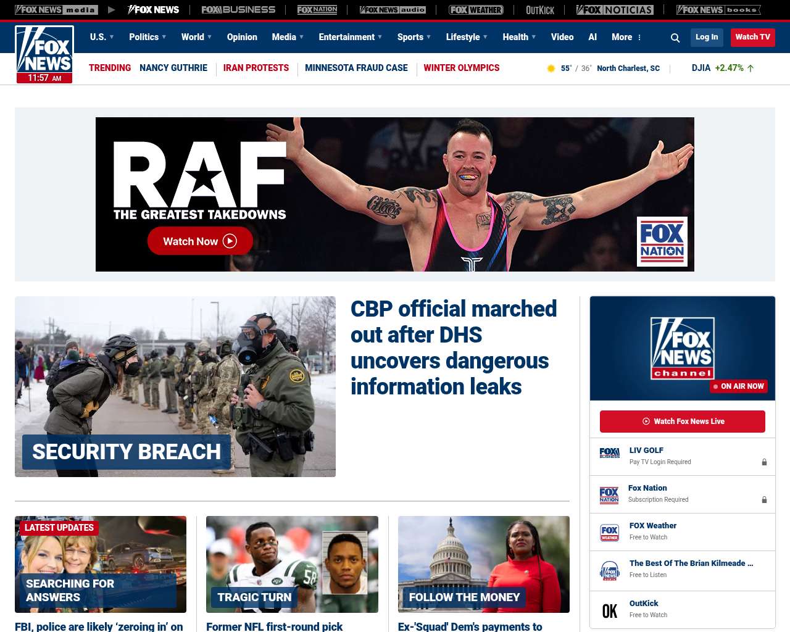
Task: Open the Opinion section
Action: click(x=242, y=37)
